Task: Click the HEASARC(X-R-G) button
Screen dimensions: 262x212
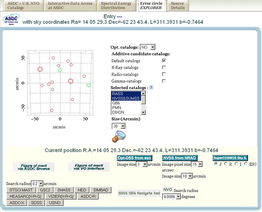Action: [25, 196]
